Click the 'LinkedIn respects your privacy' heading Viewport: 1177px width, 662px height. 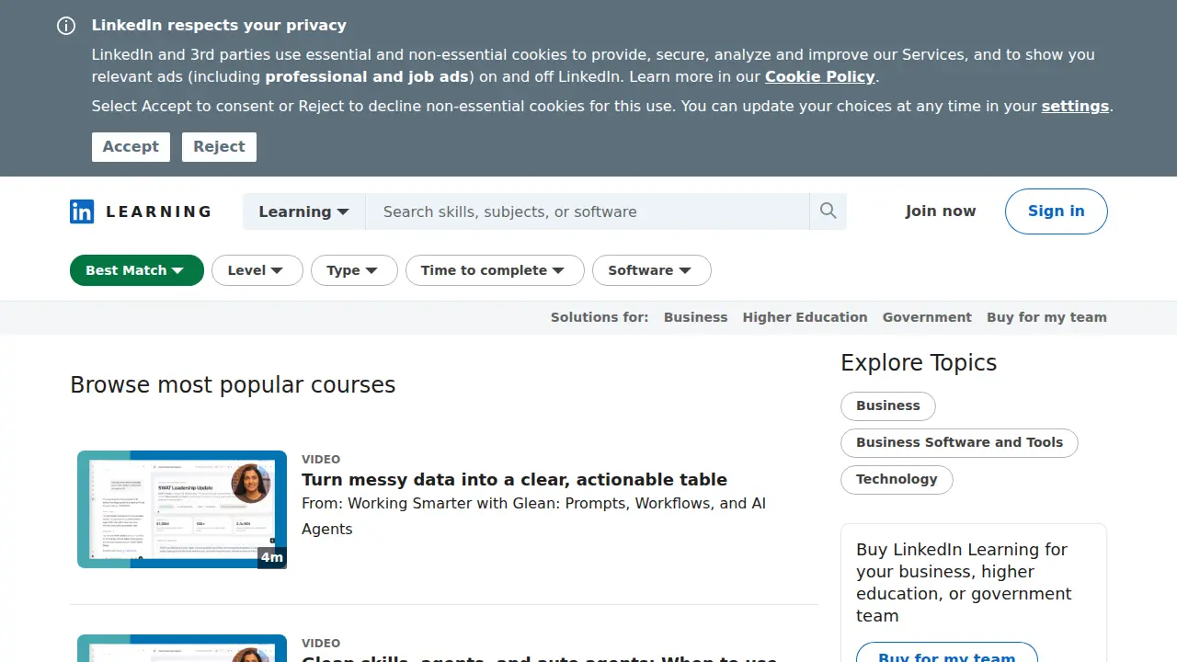[219, 26]
